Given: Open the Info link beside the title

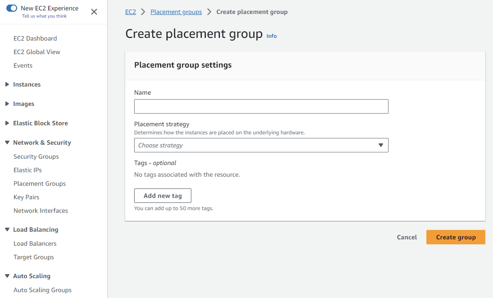Looking at the screenshot, I should 271,36.
